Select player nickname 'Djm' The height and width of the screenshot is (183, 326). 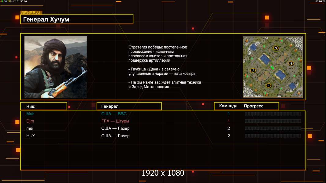(30, 121)
